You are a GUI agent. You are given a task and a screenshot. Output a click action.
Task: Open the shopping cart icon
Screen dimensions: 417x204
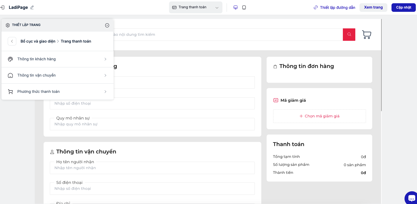coord(367,35)
